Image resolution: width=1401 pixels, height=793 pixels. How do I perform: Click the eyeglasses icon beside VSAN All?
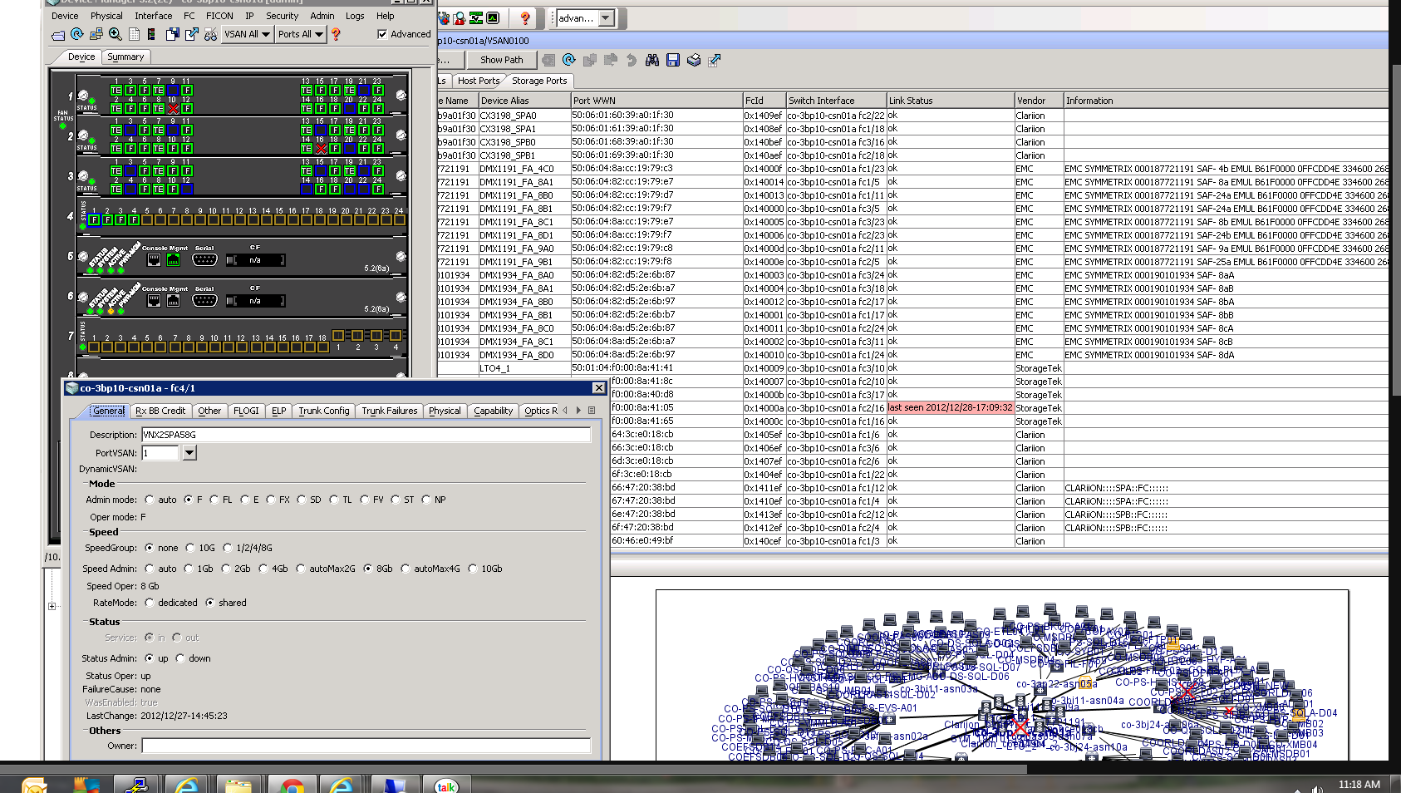pos(210,34)
